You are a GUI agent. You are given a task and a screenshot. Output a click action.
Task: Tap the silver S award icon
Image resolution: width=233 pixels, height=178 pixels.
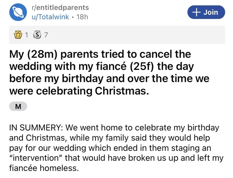[37, 36]
